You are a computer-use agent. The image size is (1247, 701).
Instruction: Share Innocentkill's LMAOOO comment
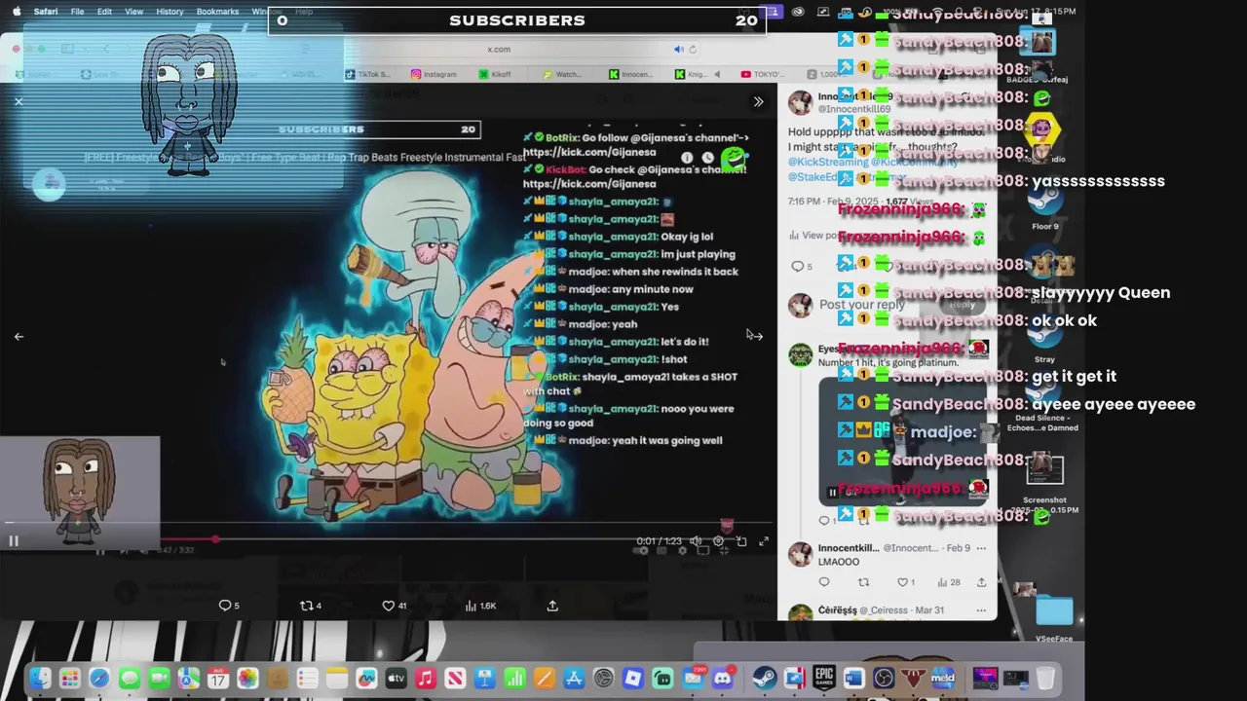click(x=981, y=582)
